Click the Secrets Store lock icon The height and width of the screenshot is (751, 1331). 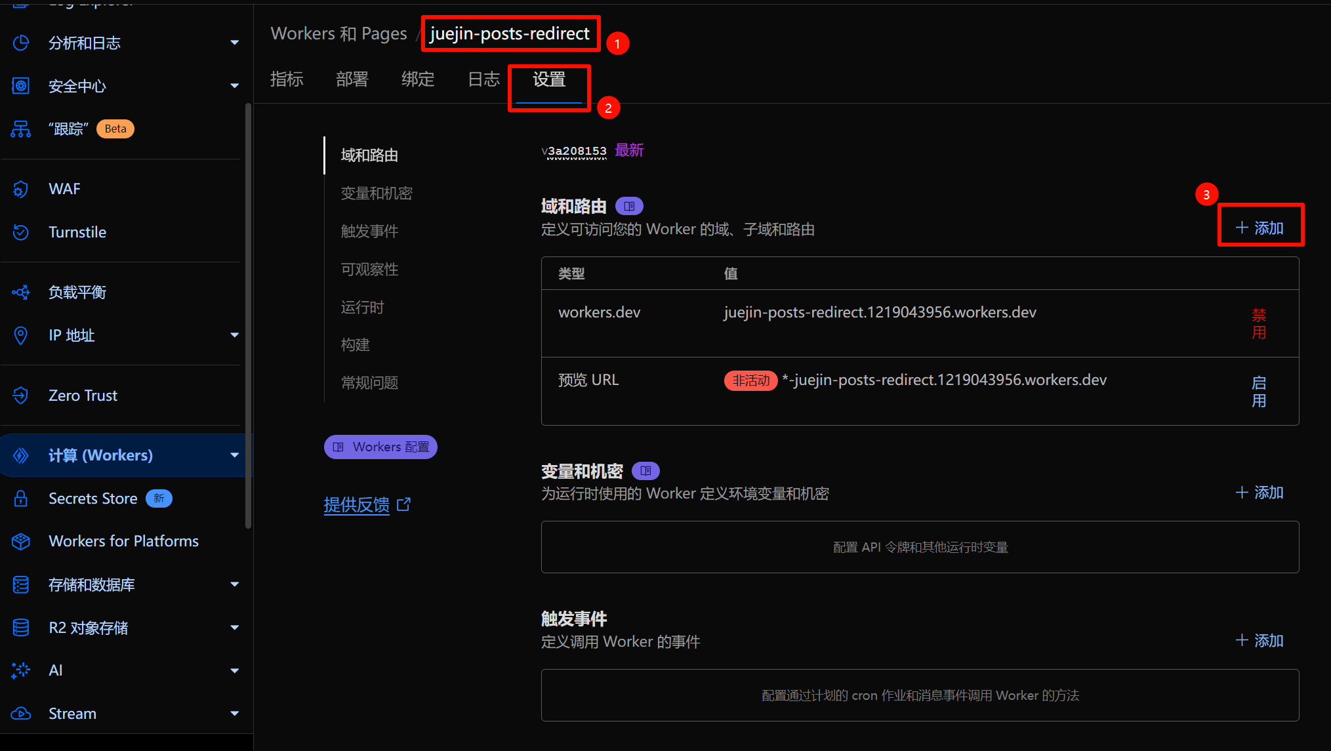click(21, 498)
